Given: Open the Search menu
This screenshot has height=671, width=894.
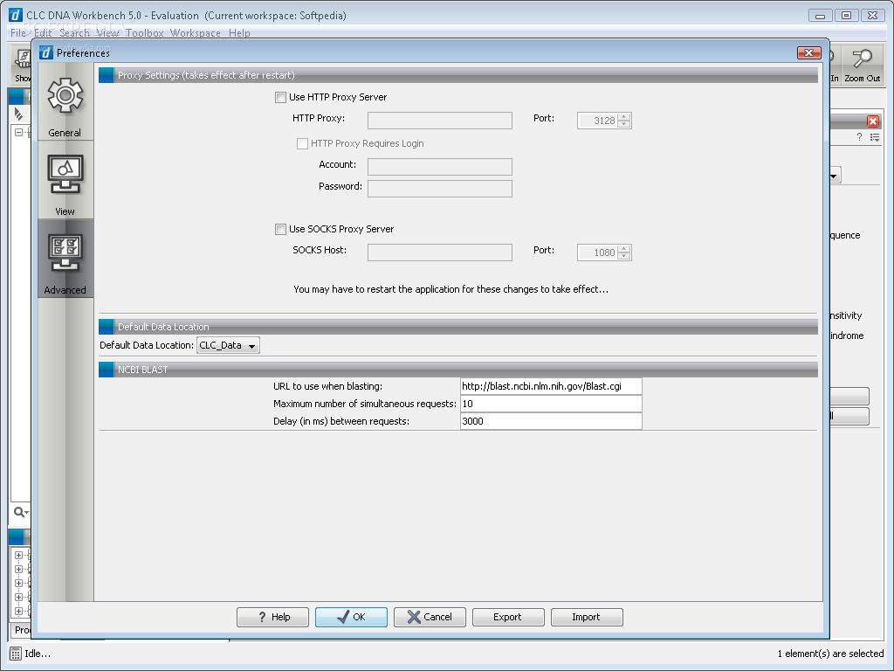Looking at the screenshot, I should [75, 33].
